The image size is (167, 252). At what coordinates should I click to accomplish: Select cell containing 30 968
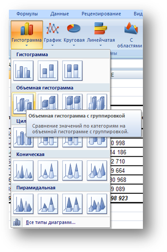pos(126,180)
